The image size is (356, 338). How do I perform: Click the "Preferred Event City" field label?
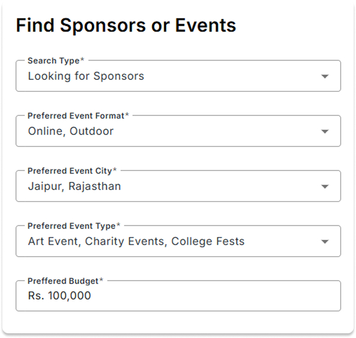click(x=70, y=171)
